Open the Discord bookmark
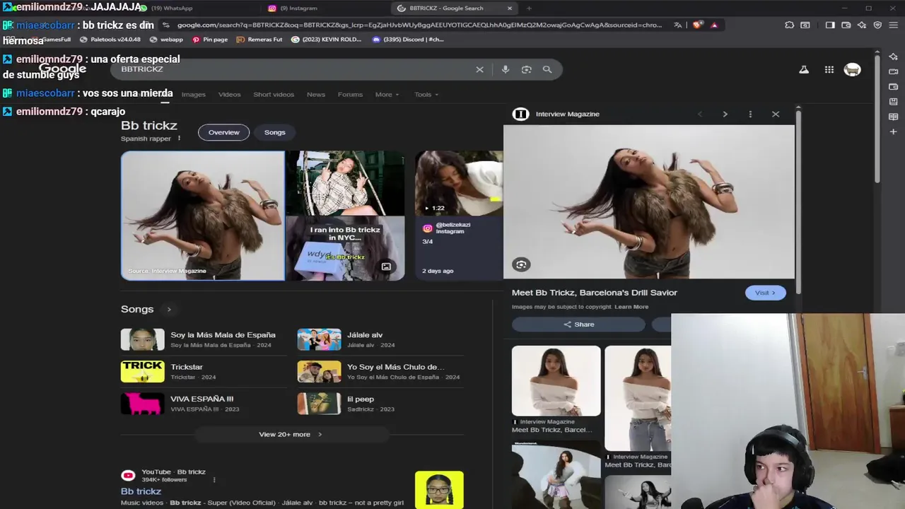The height and width of the screenshot is (509, 905). point(407,40)
